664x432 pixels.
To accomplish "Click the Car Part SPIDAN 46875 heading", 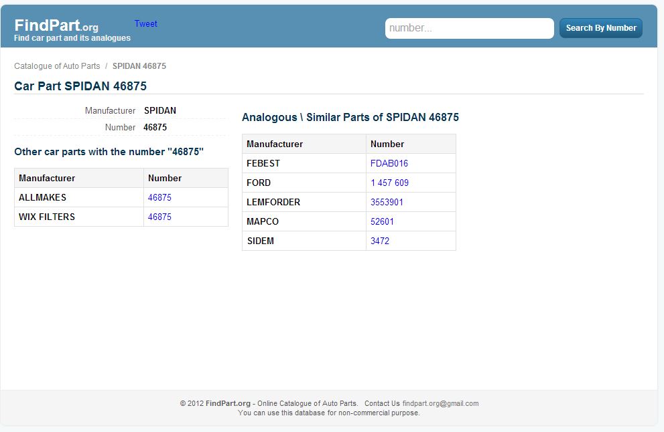I will pyautogui.click(x=80, y=86).
